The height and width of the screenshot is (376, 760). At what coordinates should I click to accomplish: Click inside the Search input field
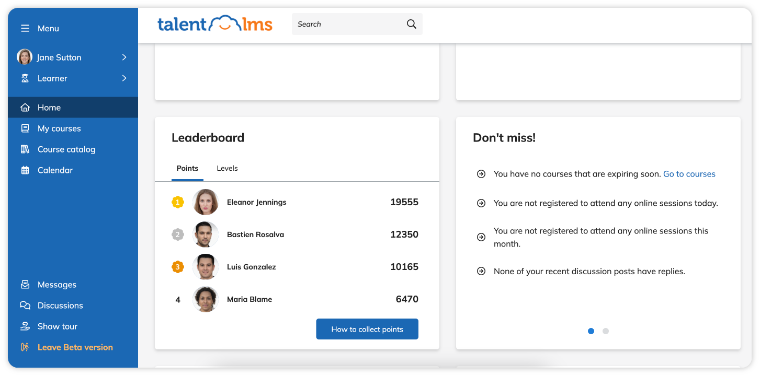tap(345, 23)
